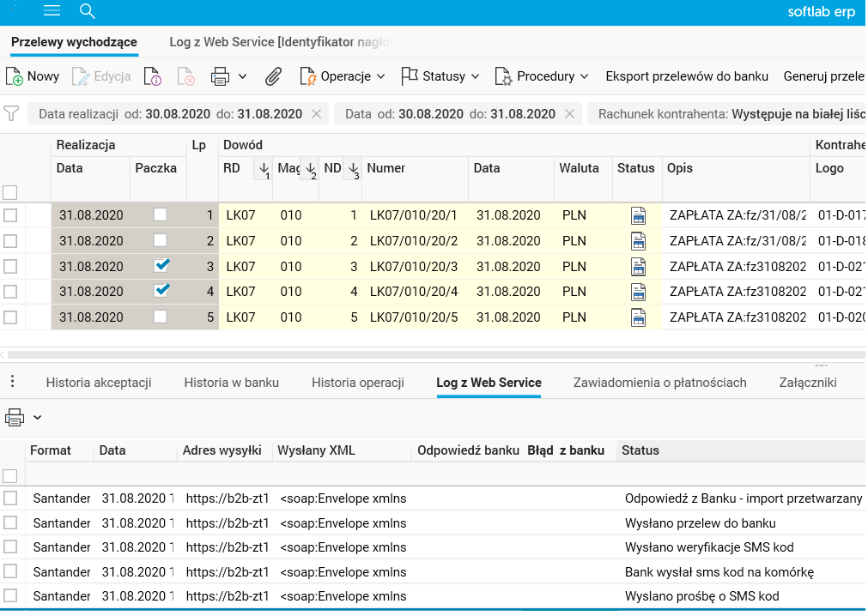Switch to Historia w banku tab

[x=231, y=383]
